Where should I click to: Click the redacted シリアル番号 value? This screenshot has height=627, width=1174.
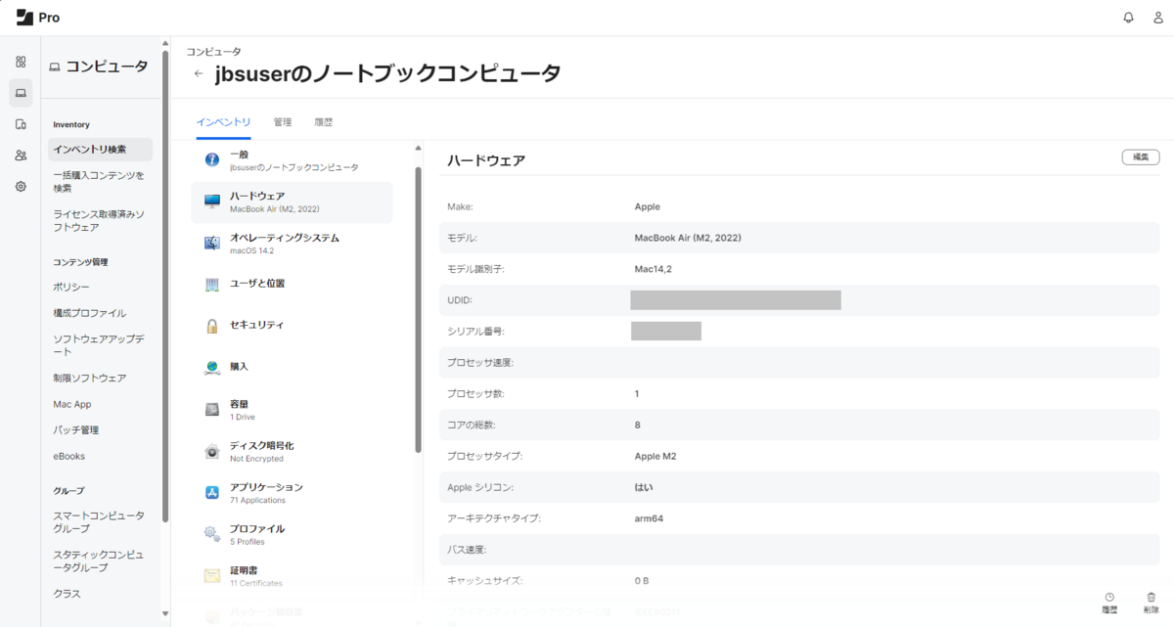pos(666,331)
